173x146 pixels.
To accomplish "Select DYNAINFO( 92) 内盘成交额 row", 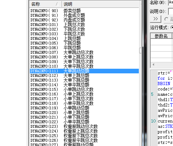I will click(x=84, y=20).
